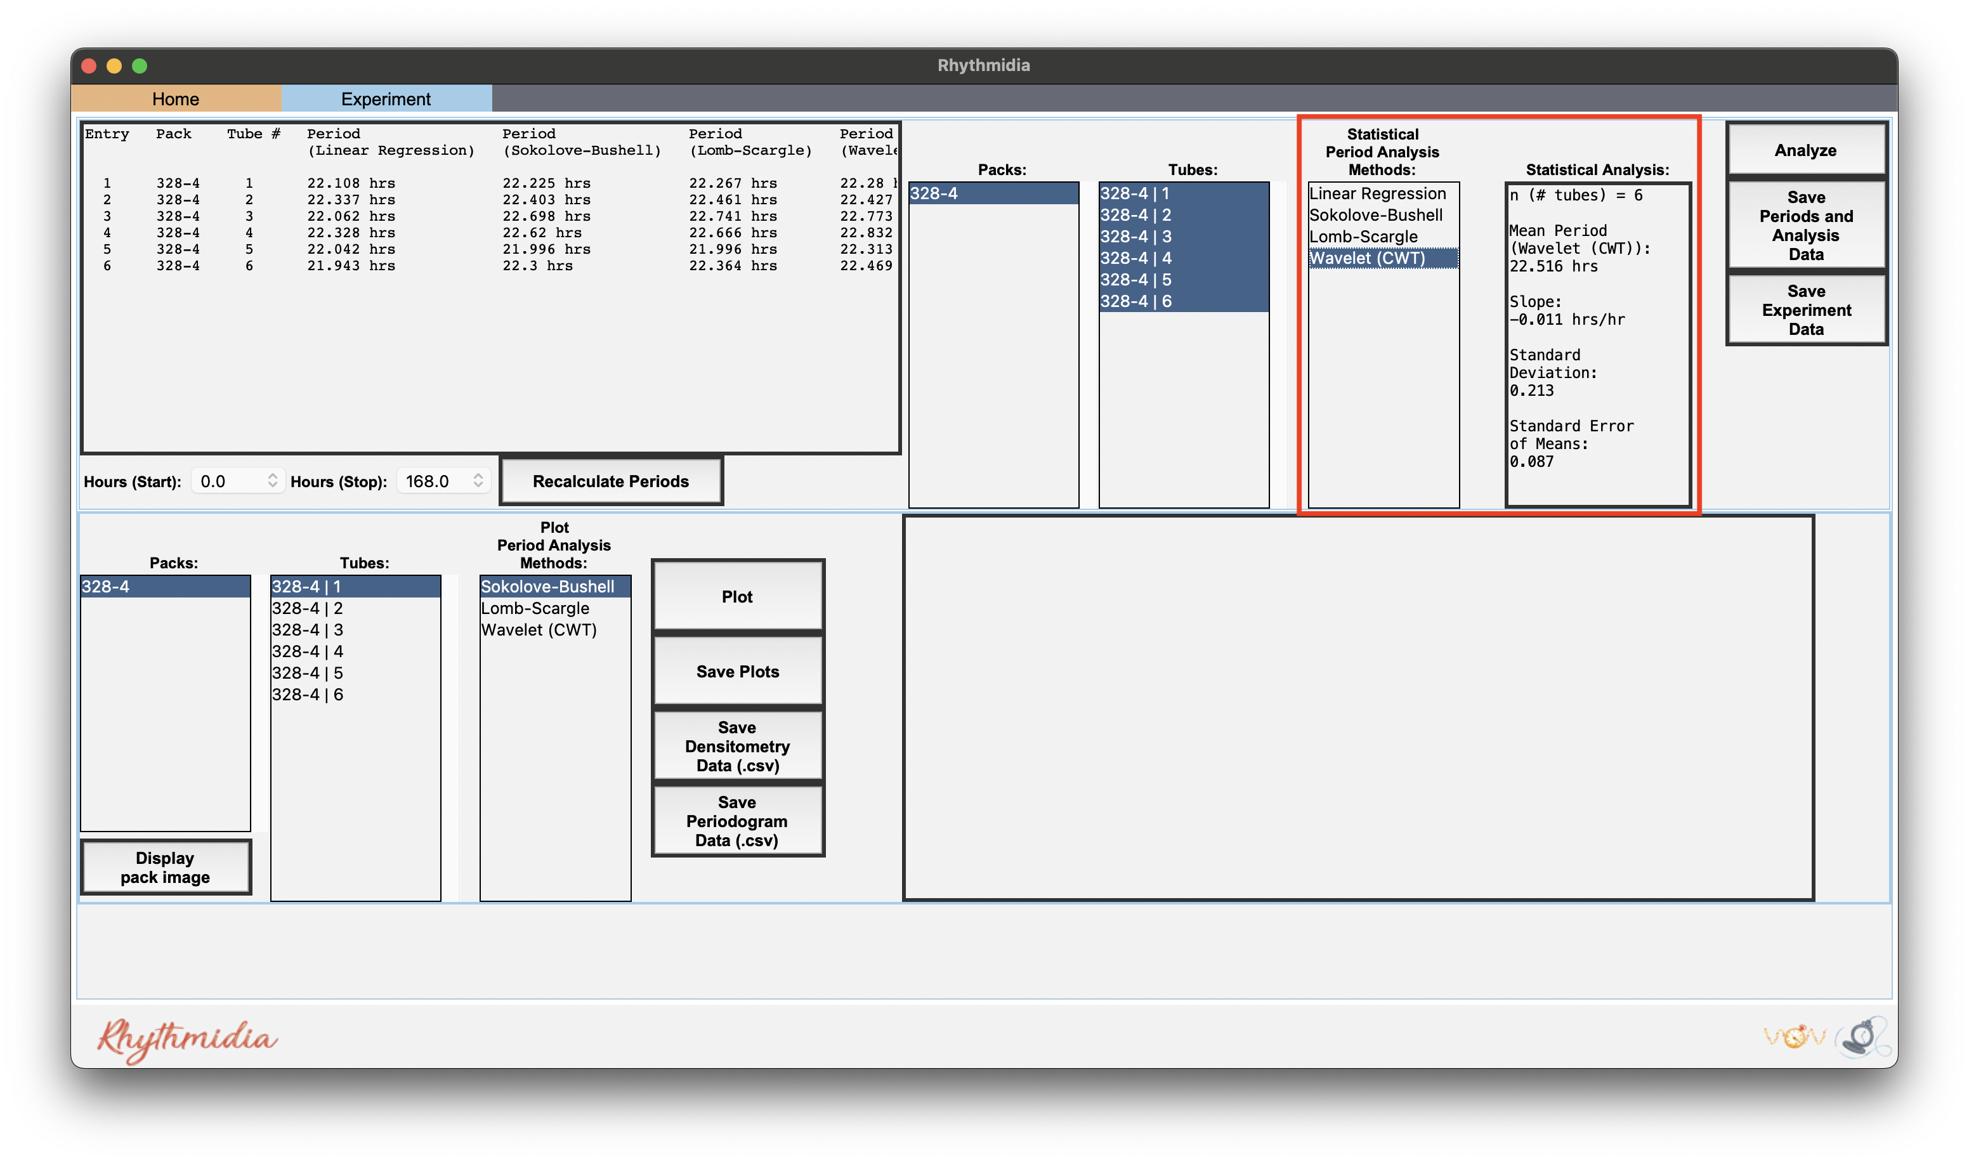Select pack 328-4 in lower Packs list

pos(165,587)
